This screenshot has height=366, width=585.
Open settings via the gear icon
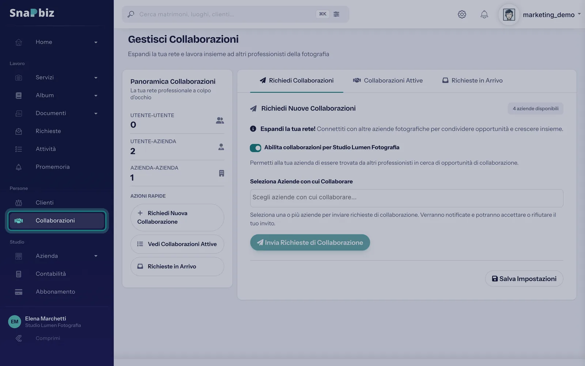[462, 14]
